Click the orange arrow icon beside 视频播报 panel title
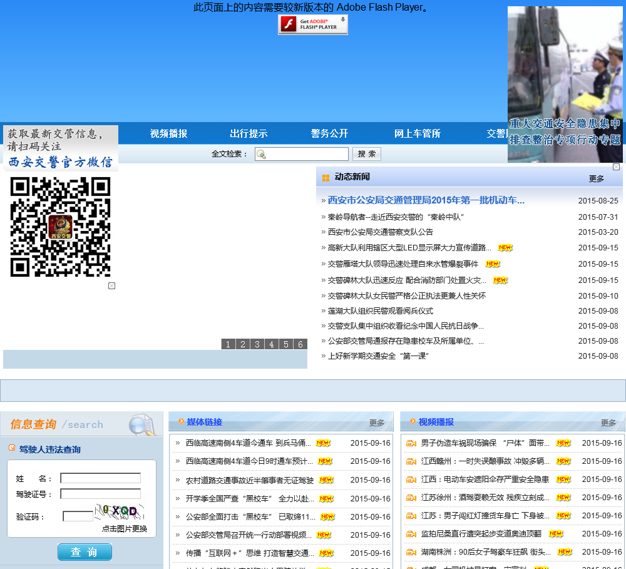The width and height of the screenshot is (626, 569). point(413,421)
